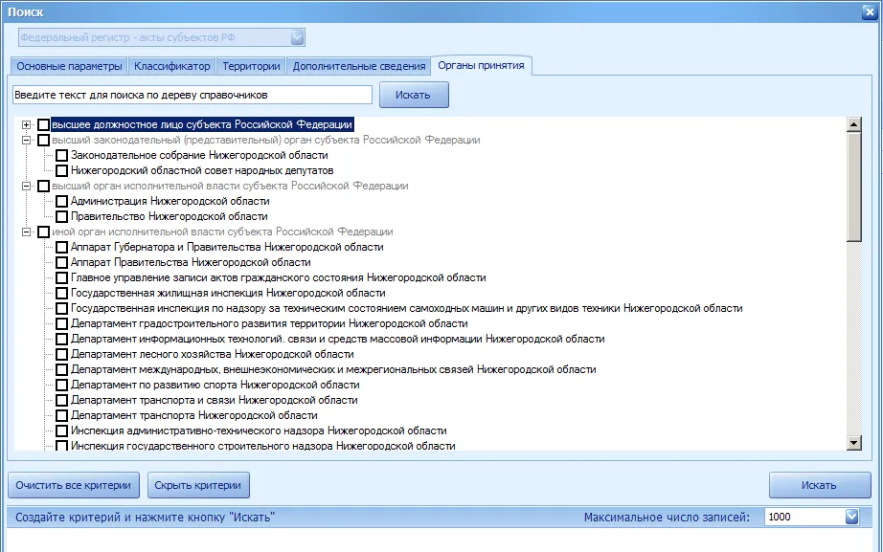Tick Инспекция государственного строительного надзора checkbox

coord(62,446)
